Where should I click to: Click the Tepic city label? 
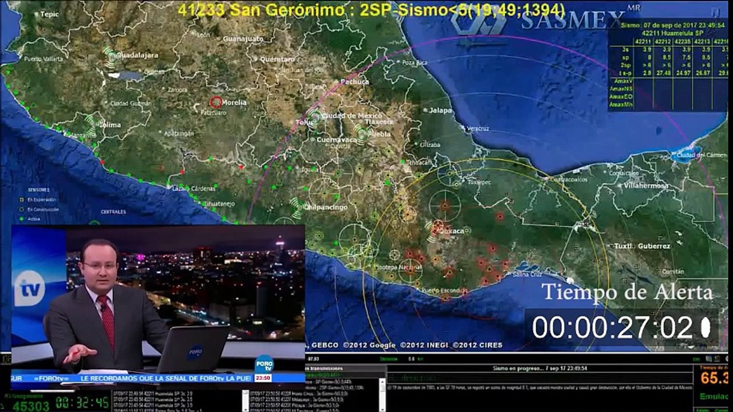(49, 14)
